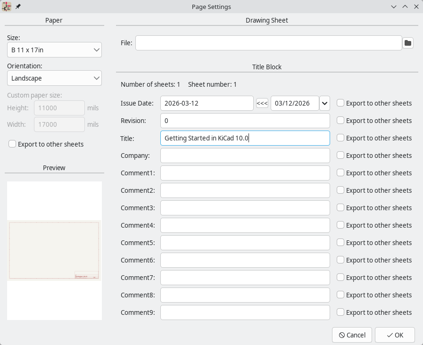Image resolution: width=423 pixels, height=345 pixels.
Task: Enable Export to other sheets for Company
Action: click(340, 156)
